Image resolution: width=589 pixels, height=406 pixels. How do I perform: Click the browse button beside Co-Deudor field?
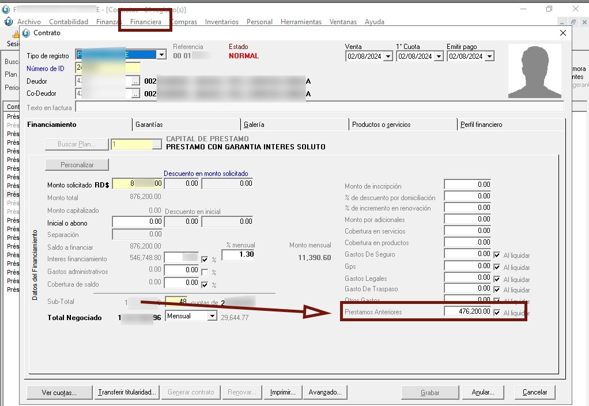point(135,93)
